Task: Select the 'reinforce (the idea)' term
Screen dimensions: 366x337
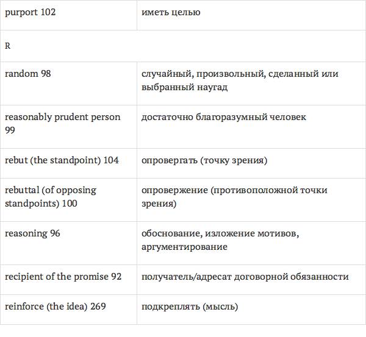Action: click(45, 307)
